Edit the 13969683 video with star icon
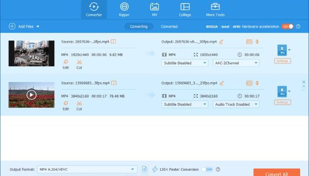Viewport: 309px width, 176px height. tap(66, 106)
